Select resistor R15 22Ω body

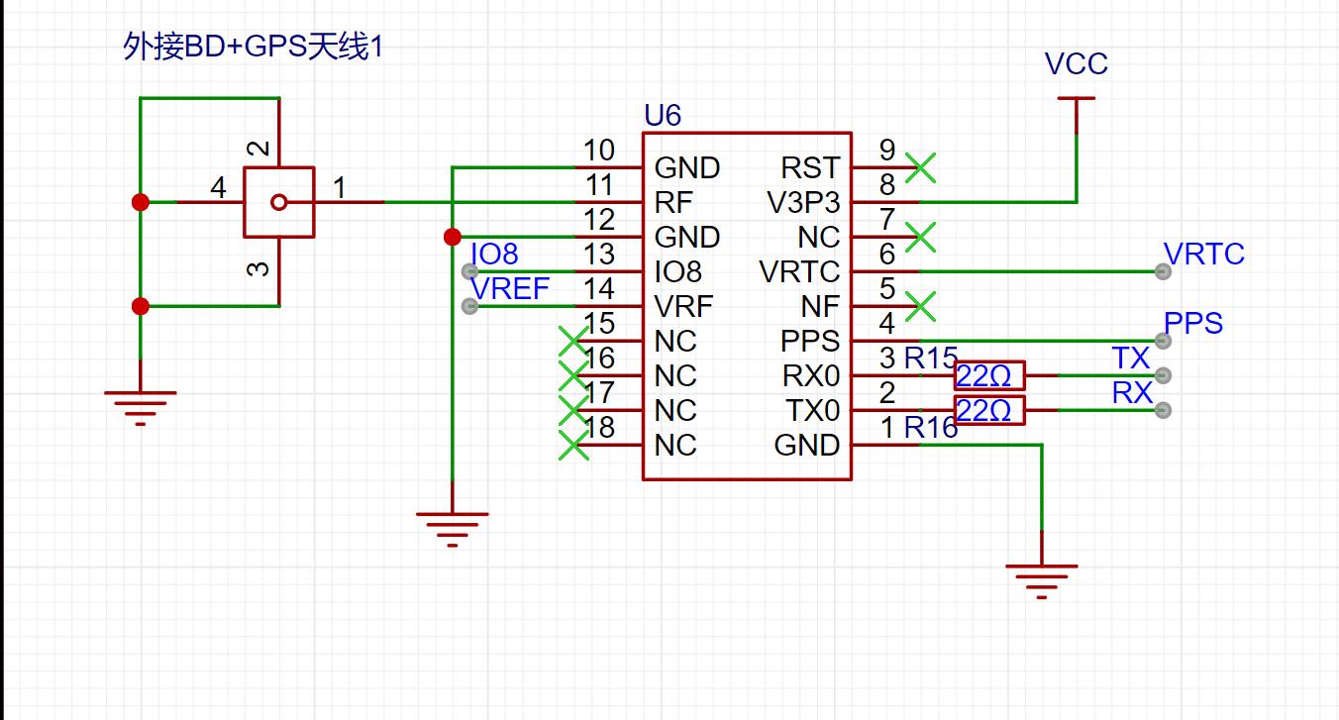tap(989, 375)
